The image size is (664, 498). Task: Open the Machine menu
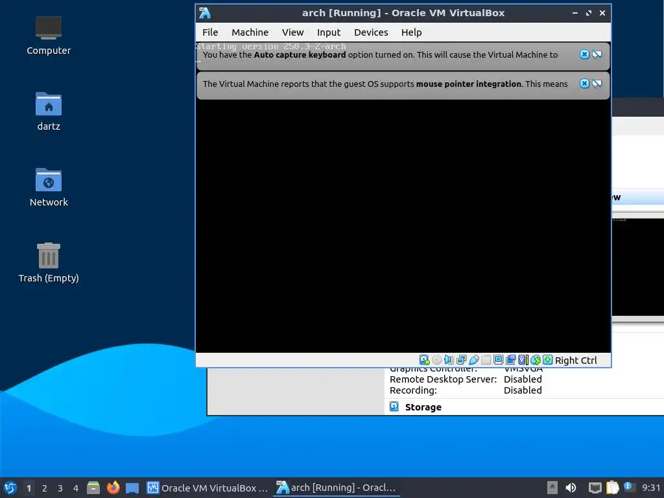pyautogui.click(x=250, y=32)
